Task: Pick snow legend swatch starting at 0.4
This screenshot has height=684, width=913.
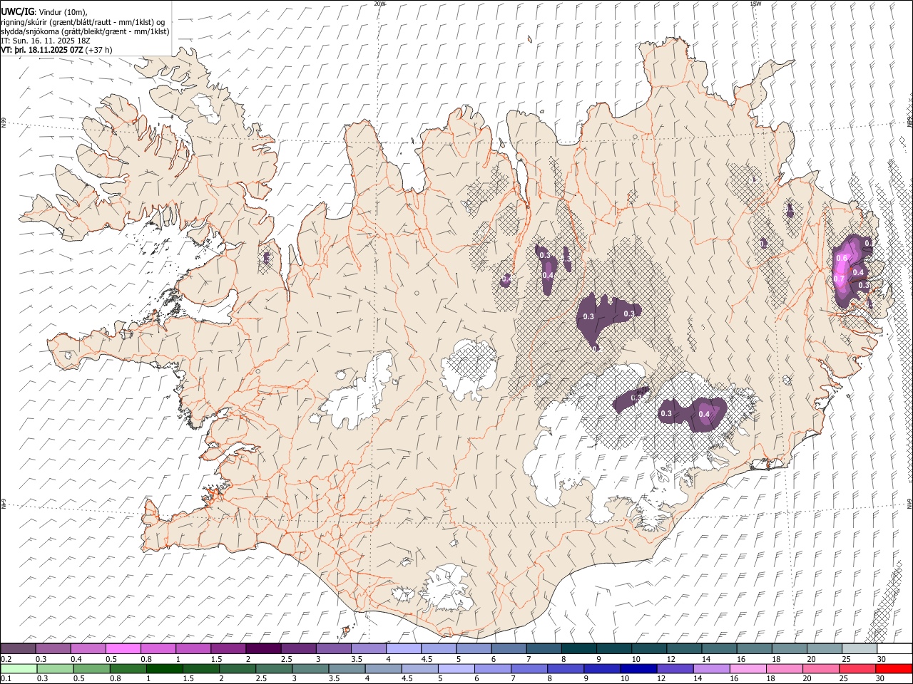Action: pyautogui.click(x=88, y=649)
